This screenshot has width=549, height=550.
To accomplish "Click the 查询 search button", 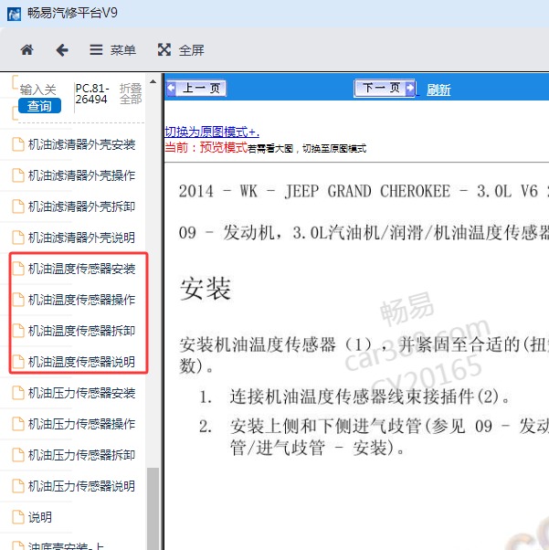I will [39, 106].
